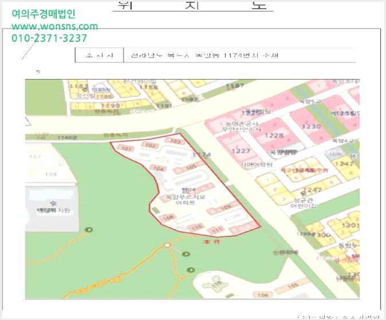Click the small green rectangle beside building 108
Screen dimensions: 386x320
pos(155,211)
